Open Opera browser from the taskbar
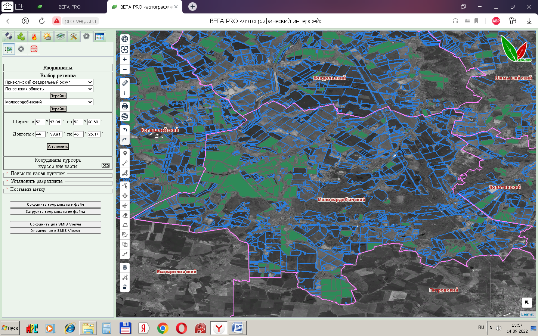 [x=182, y=328]
